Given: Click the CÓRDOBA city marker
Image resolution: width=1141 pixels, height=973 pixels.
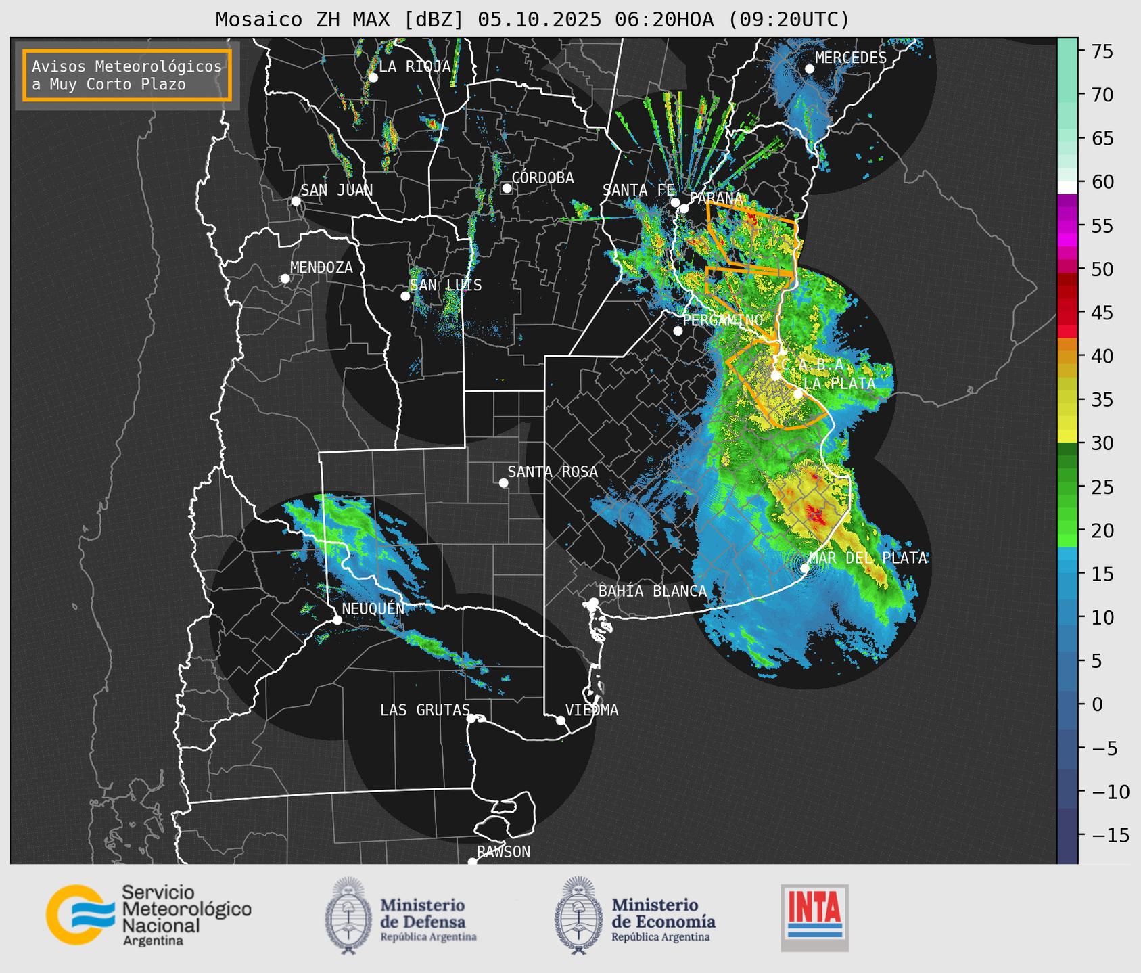Looking at the screenshot, I should click(x=507, y=188).
